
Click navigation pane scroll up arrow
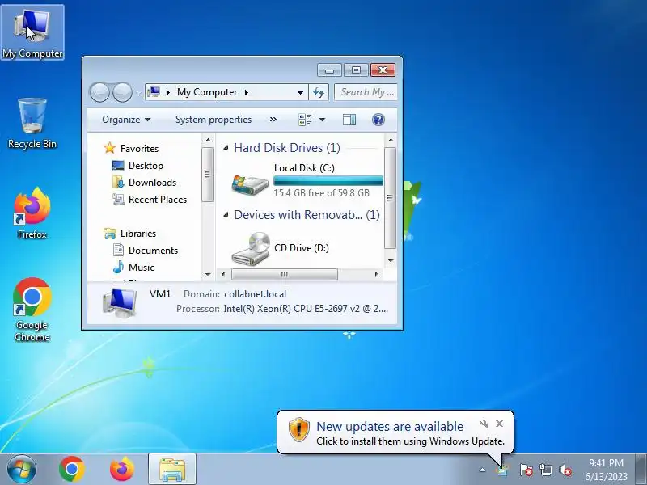click(208, 140)
